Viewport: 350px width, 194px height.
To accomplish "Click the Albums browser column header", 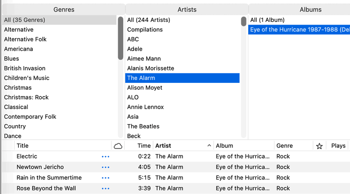I will pyautogui.click(x=310, y=10).
